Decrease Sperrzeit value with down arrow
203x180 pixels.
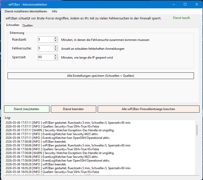pyautogui.click(x=56, y=58)
